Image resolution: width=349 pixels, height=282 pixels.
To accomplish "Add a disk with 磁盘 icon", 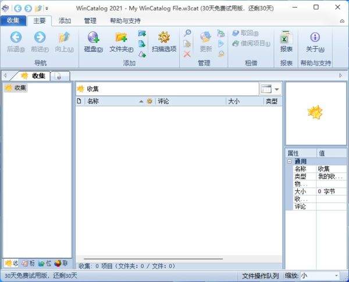I will click(x=93, y=37).
